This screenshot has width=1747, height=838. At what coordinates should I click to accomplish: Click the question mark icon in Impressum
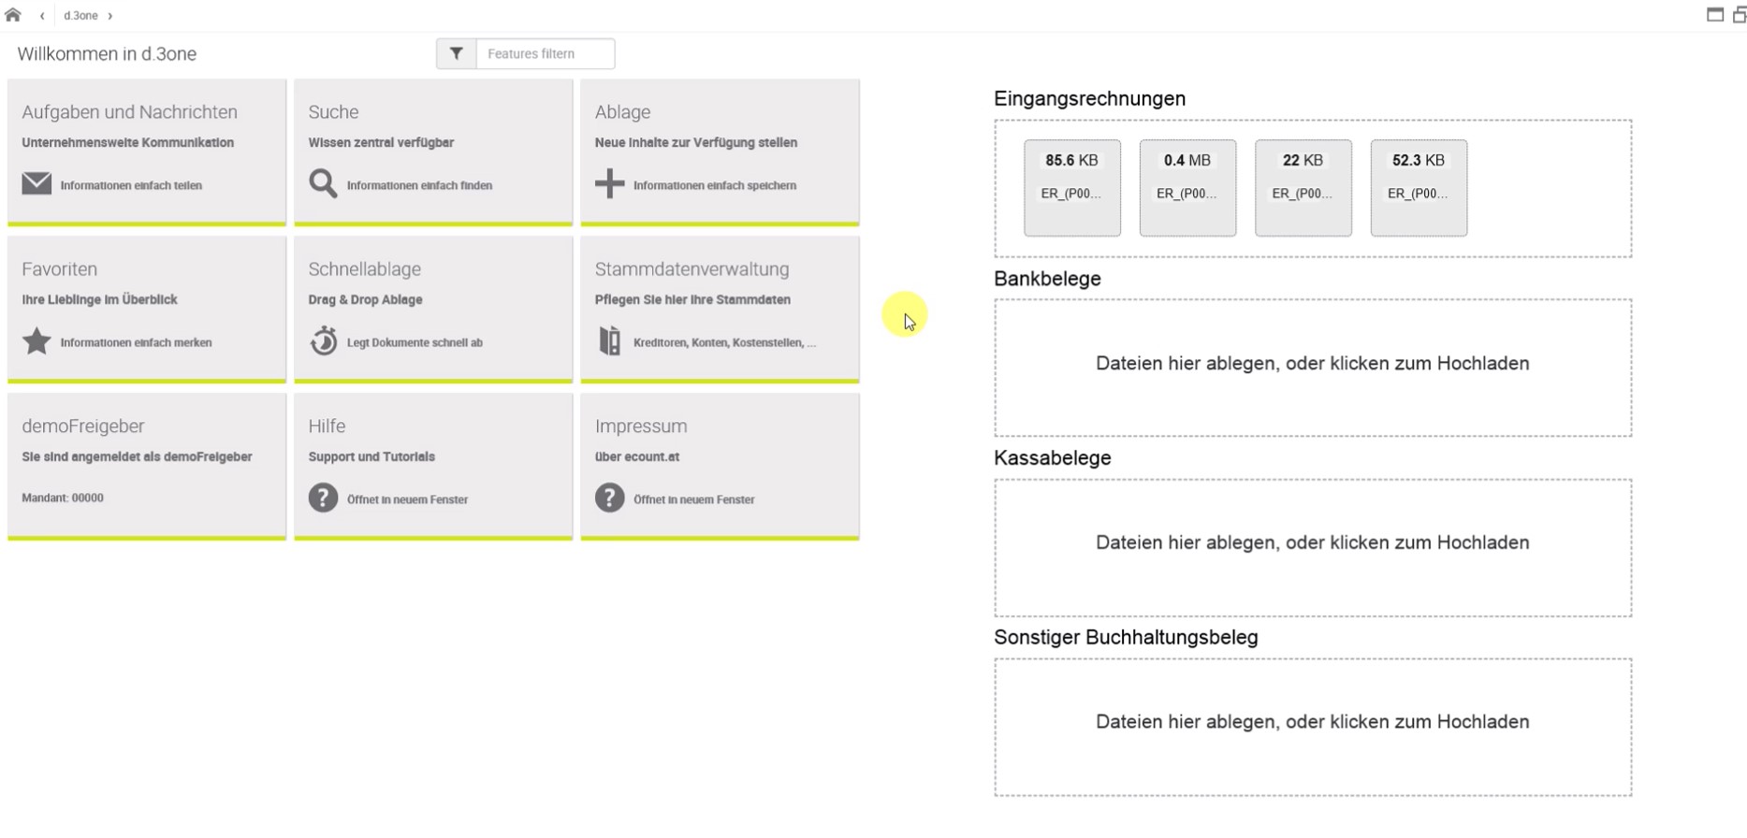609,498
